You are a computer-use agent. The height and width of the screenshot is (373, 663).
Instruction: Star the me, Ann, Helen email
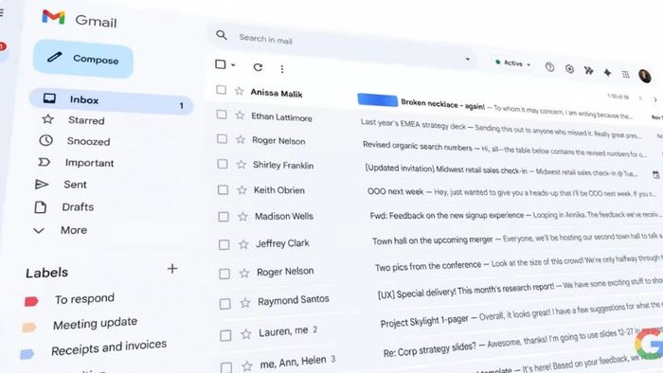click(x=247, y=365)
